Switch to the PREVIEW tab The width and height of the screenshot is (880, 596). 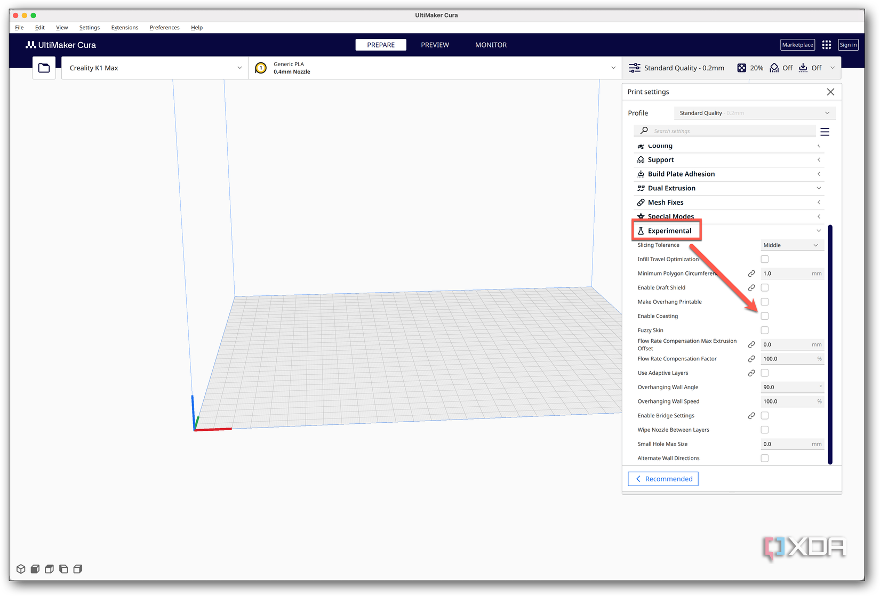(435, 45)
